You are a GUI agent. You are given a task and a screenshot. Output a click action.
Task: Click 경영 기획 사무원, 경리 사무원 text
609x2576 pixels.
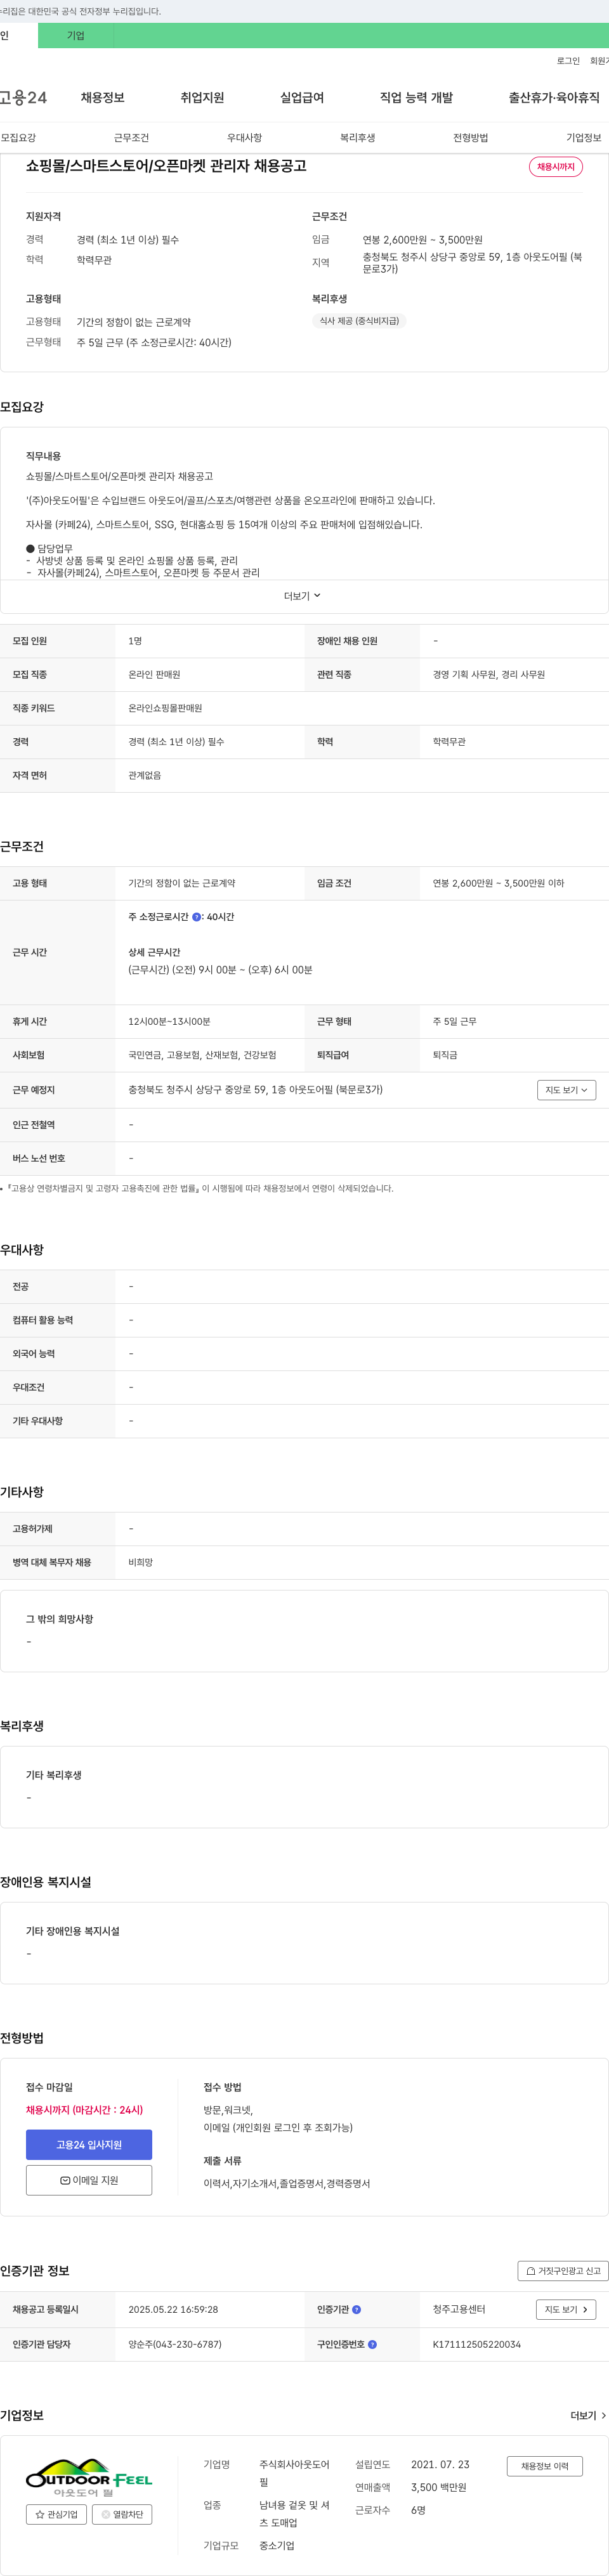489,675
